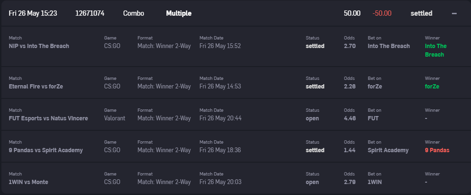Click the header settled status
Viewport: 471px width, 195px height.
[x=421, y=13]
